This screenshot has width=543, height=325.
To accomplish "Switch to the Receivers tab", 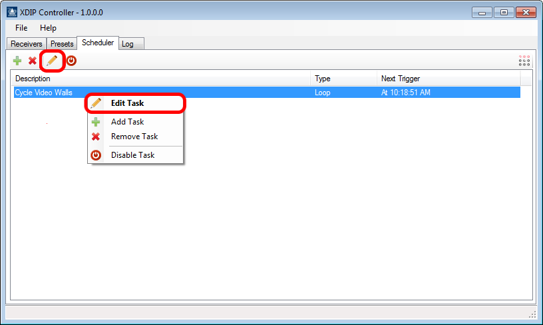I will (x=27, y=44).
